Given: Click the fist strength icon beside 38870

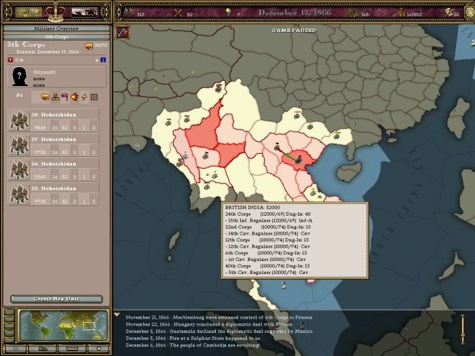Looking at the screenshot, I should click(89, 46).
